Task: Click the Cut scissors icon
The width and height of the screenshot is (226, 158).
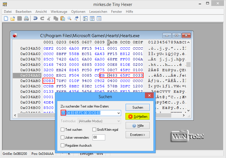Action: pyautogui.click(x=49, y=18)
